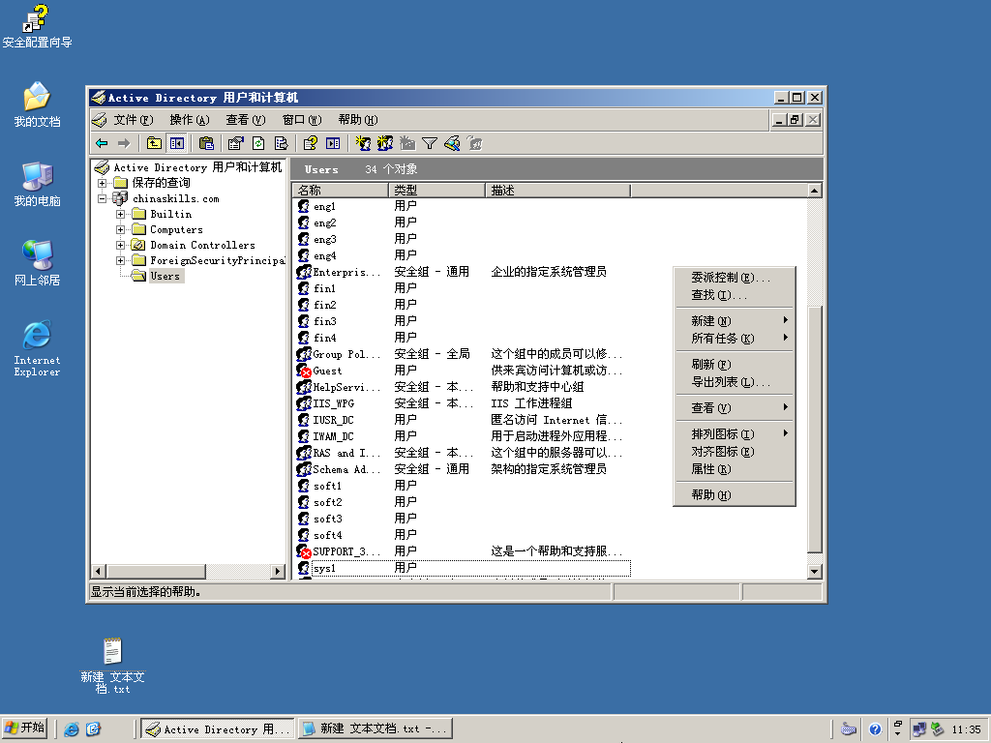
Task: Select the SUPPORT_3... account icon
Action: [303, 551]
